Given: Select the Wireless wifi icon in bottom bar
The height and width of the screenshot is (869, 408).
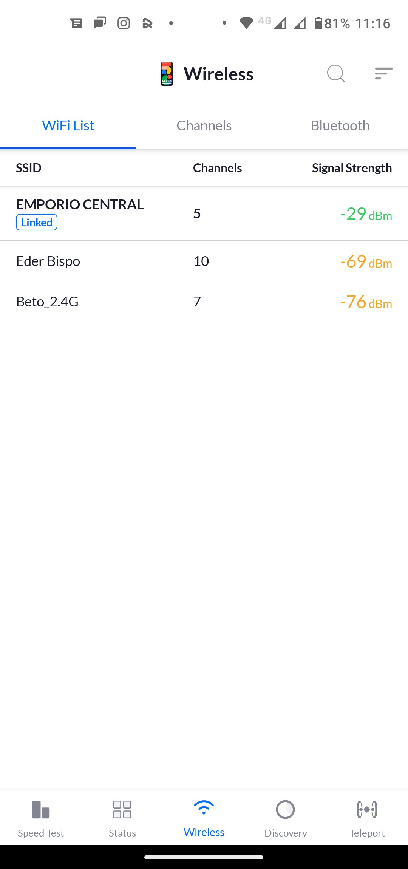Looking at the screenshot, I should (x=204, y=808).
